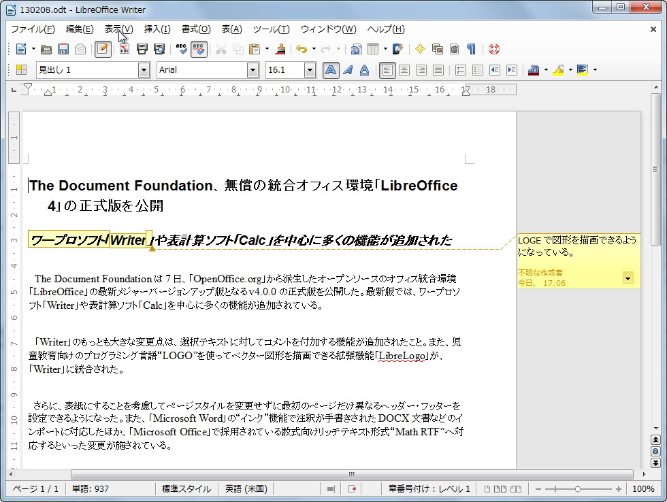
Task: Toggle Bold formatting
Action: (331, 70)
